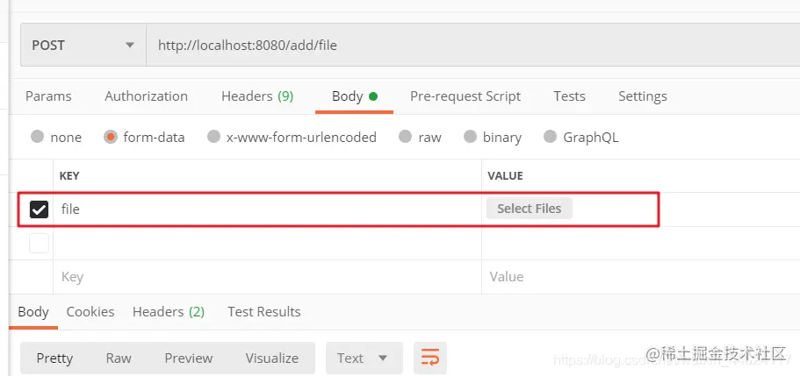
Task: Choose the GraphQL body option
Action: [x=550, y=137]
